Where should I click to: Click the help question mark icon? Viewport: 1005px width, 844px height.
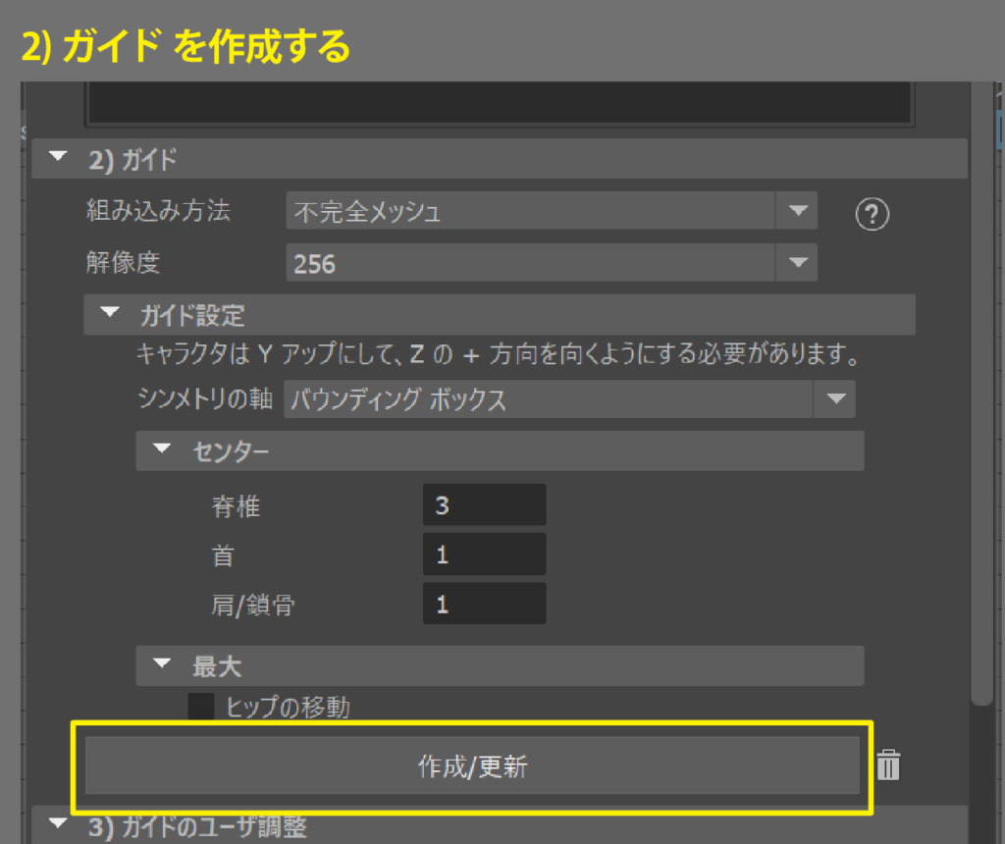point(872,213)
